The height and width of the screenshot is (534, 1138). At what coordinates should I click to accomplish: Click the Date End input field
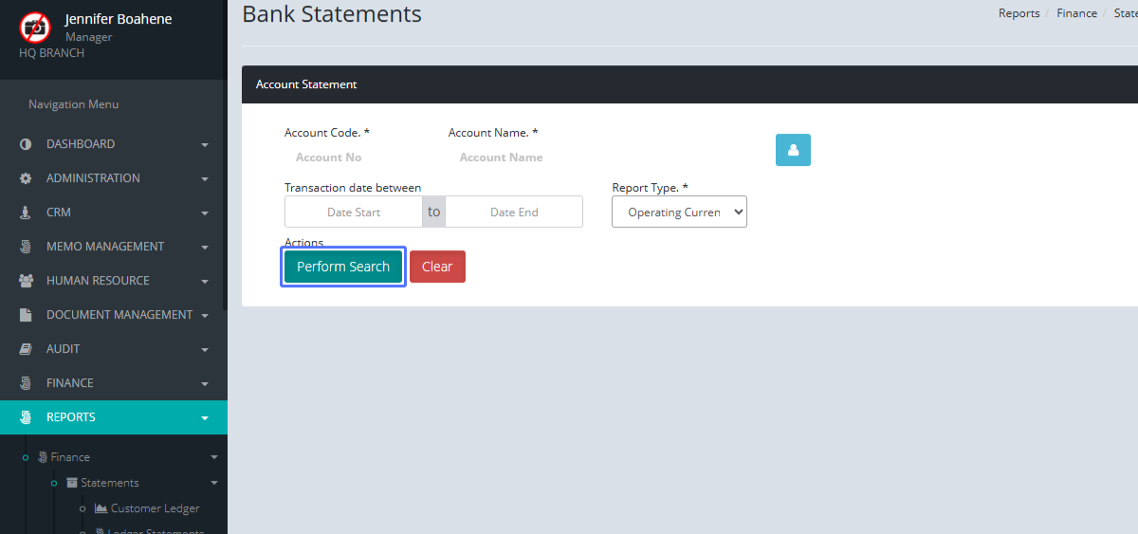tap(514, 212)
